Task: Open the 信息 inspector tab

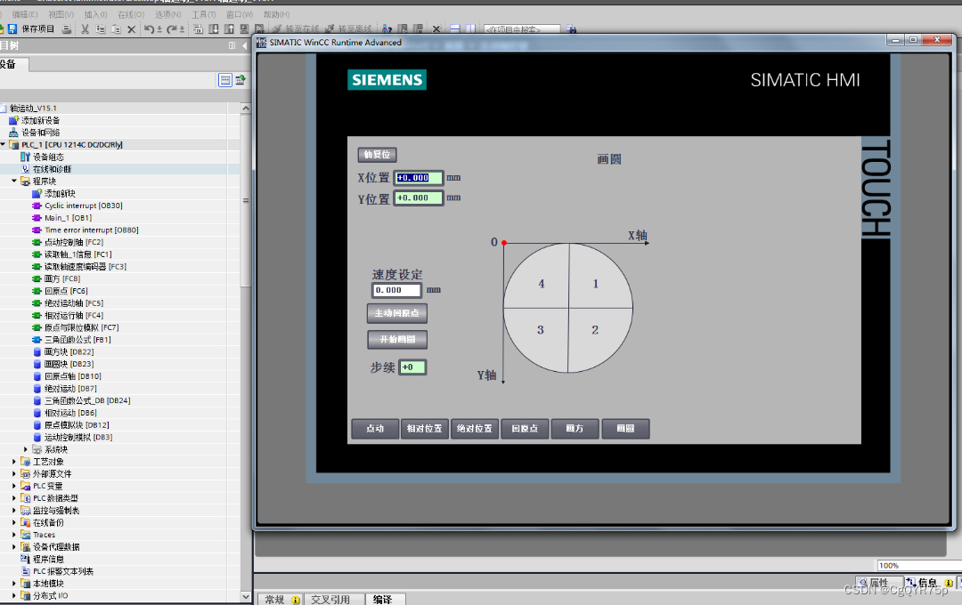Action: pyautogui.click(x=928, y=583)
